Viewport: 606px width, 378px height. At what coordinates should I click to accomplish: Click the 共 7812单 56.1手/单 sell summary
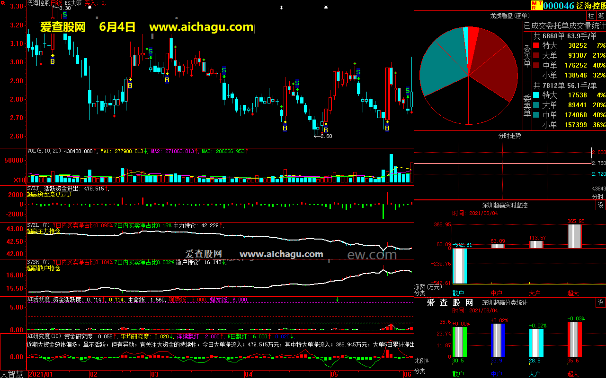pyautogui.click(x=565, y=86)
